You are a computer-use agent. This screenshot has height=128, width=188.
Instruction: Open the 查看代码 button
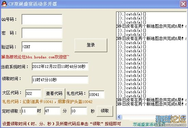54,94
